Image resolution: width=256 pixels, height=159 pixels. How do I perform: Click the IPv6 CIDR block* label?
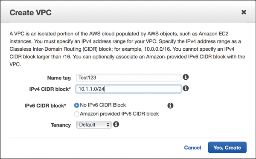[x=45, y=106]
